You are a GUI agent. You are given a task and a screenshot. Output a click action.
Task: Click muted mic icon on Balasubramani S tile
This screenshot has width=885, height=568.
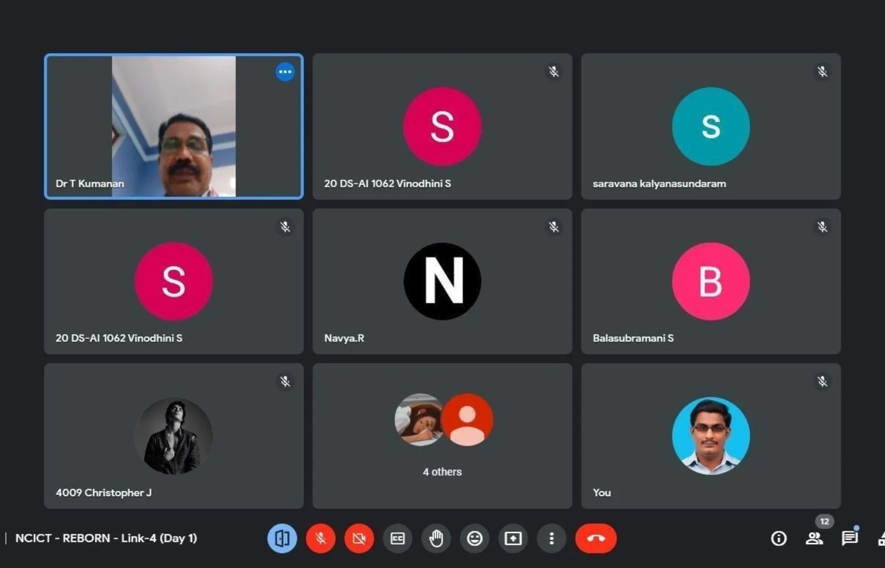822,227
